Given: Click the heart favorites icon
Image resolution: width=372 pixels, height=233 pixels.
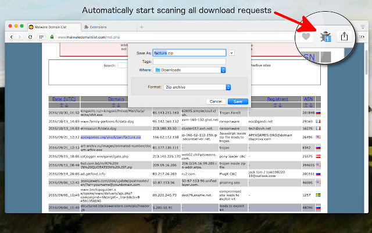Looking at the screenshot, I should click(305, 36).
